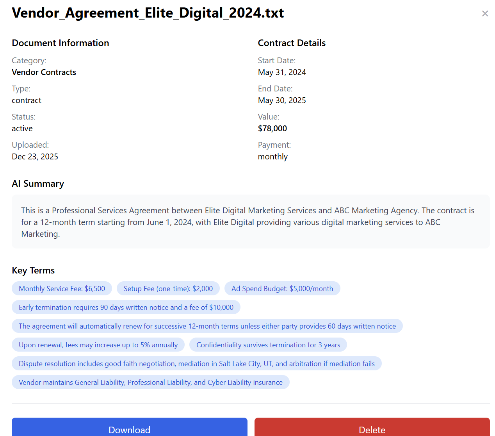The image size is (495, 436).
Task: Click the Vendor Contracts category value
Action: pos(44,72)
